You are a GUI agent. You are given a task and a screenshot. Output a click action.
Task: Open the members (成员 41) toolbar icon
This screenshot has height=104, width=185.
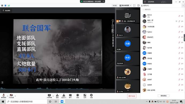(64, 96)
